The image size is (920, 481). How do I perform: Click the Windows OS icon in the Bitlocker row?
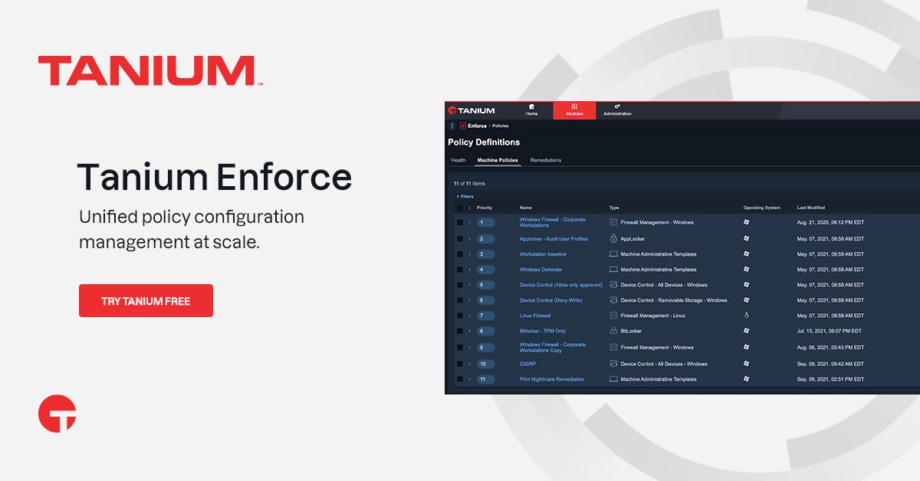pyautogui.click(x=746, y=331)
